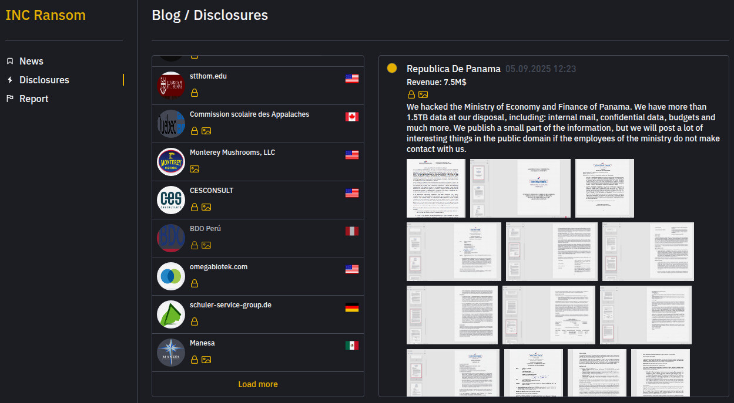Click the image icon under Commission scolaire des Appalaches

click(x=206, y=131)
